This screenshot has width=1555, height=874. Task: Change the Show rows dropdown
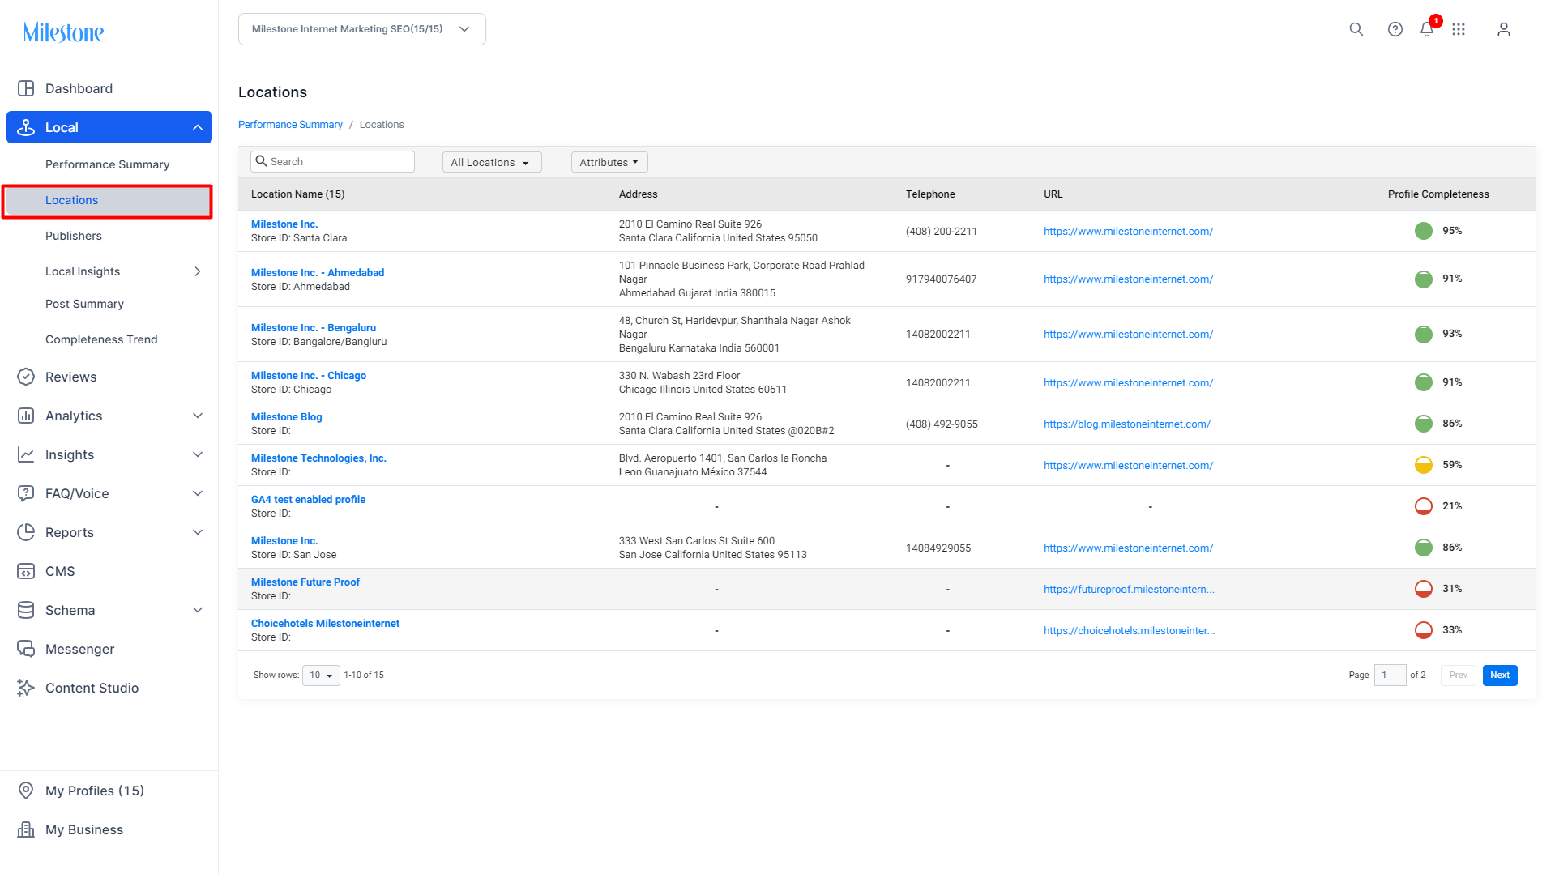click(321, 676)
